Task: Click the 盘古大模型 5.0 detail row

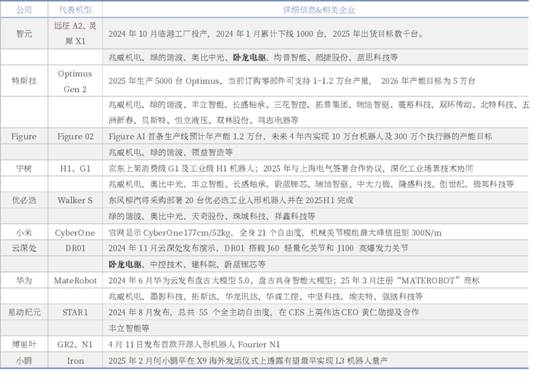Action: click(315, 280)
